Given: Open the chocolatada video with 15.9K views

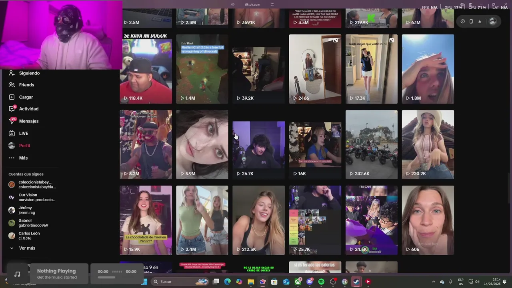Looking at the screenshot, I should click(146, 220).
